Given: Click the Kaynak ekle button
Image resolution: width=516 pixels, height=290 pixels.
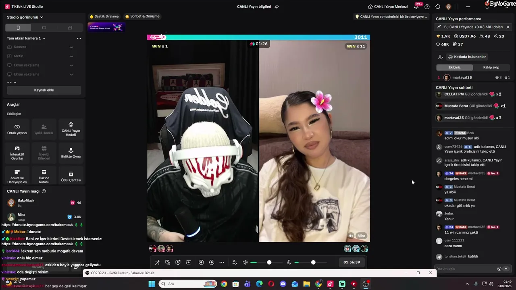Looking at the screenshot, I should tap(44, 90).
